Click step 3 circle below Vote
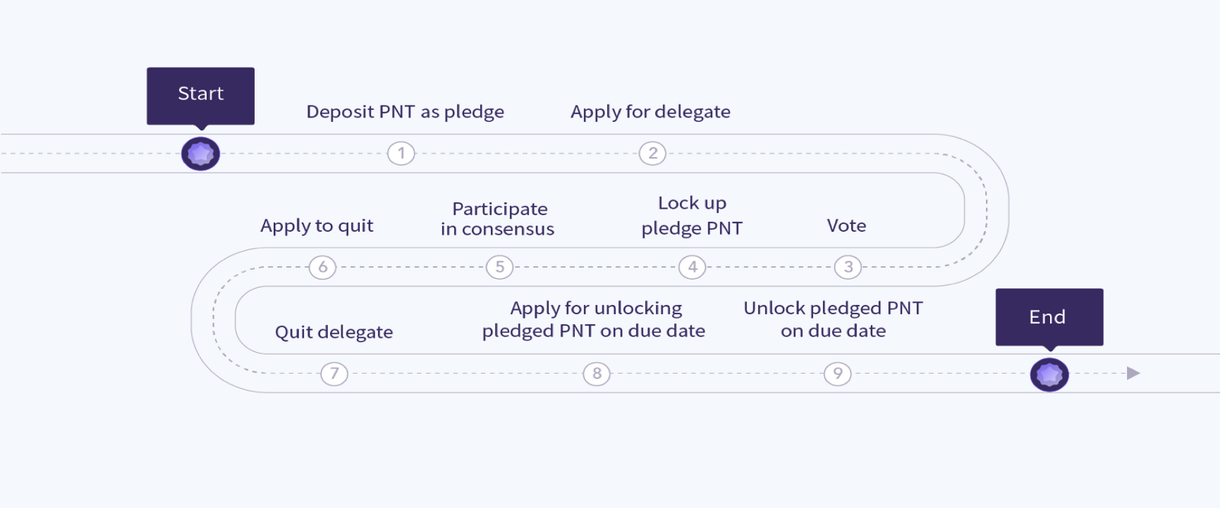Viewport: 1220px width, 508px height. pyautogui.click(x=848, y=267)
